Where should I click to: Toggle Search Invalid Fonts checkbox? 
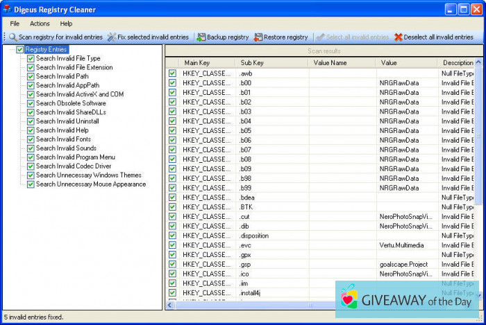[31, 140]
